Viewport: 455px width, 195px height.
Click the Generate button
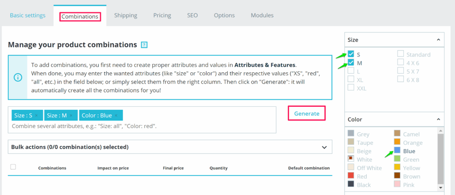click(307, 113)
